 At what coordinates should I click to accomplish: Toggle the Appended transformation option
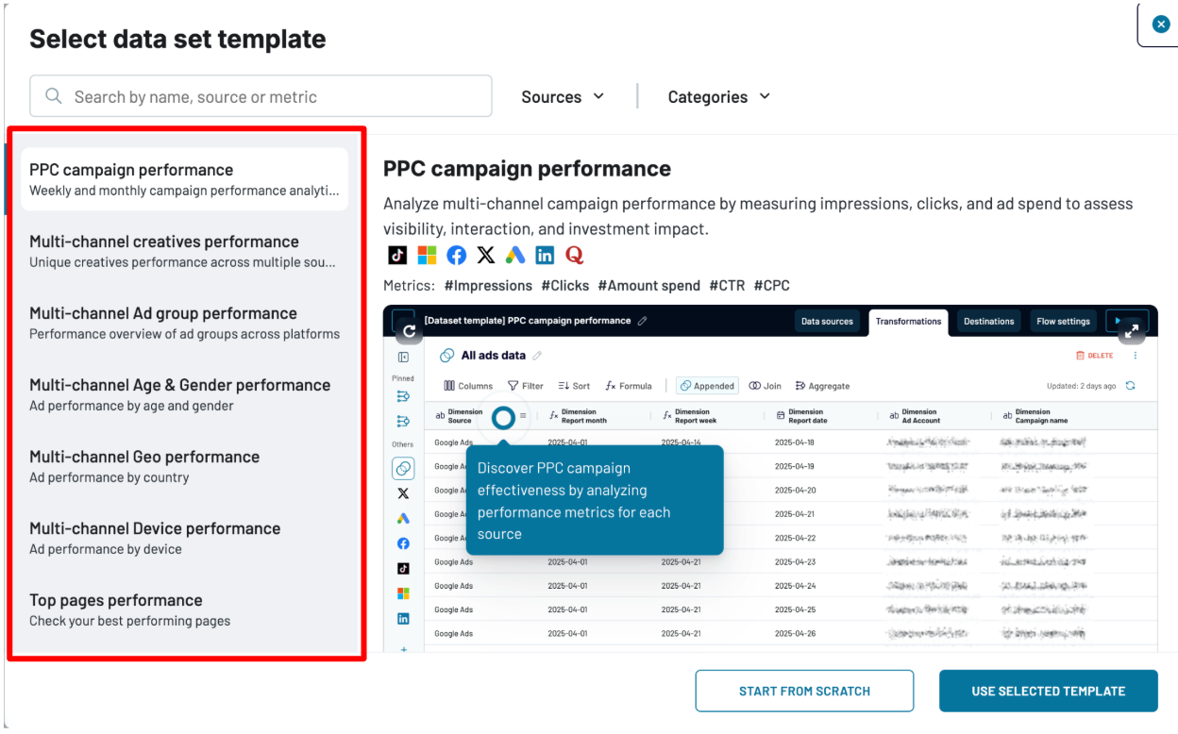(x=707, y=386)
